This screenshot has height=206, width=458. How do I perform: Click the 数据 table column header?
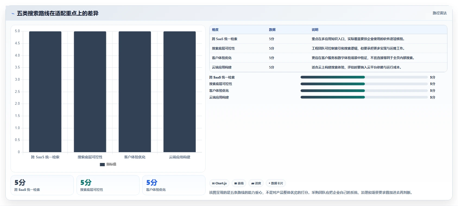(x=272, y=30)
